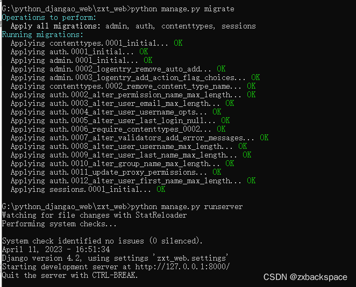Click the OK after auth.0001_initial
356x287 pixels.
[x=144, y=52]
